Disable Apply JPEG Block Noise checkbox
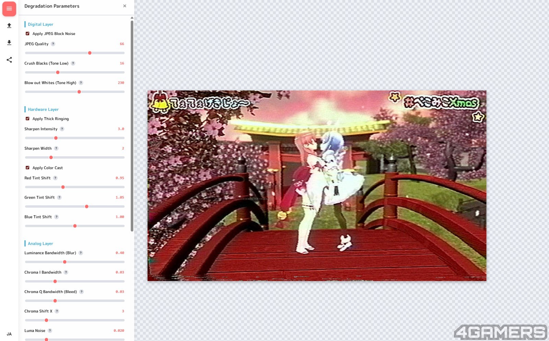Image resolution: width=549 pixels, height=341 pixels. coord(27,34)
